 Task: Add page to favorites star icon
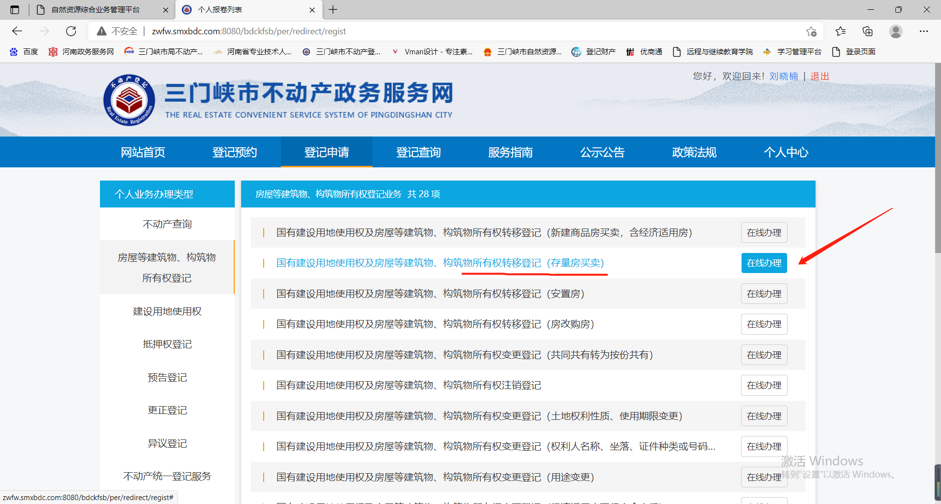(811, 31)
